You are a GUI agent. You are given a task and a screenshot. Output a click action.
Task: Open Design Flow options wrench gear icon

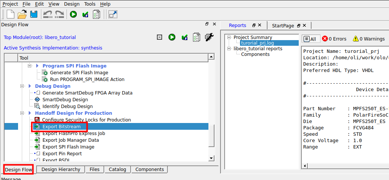[209, 37]
